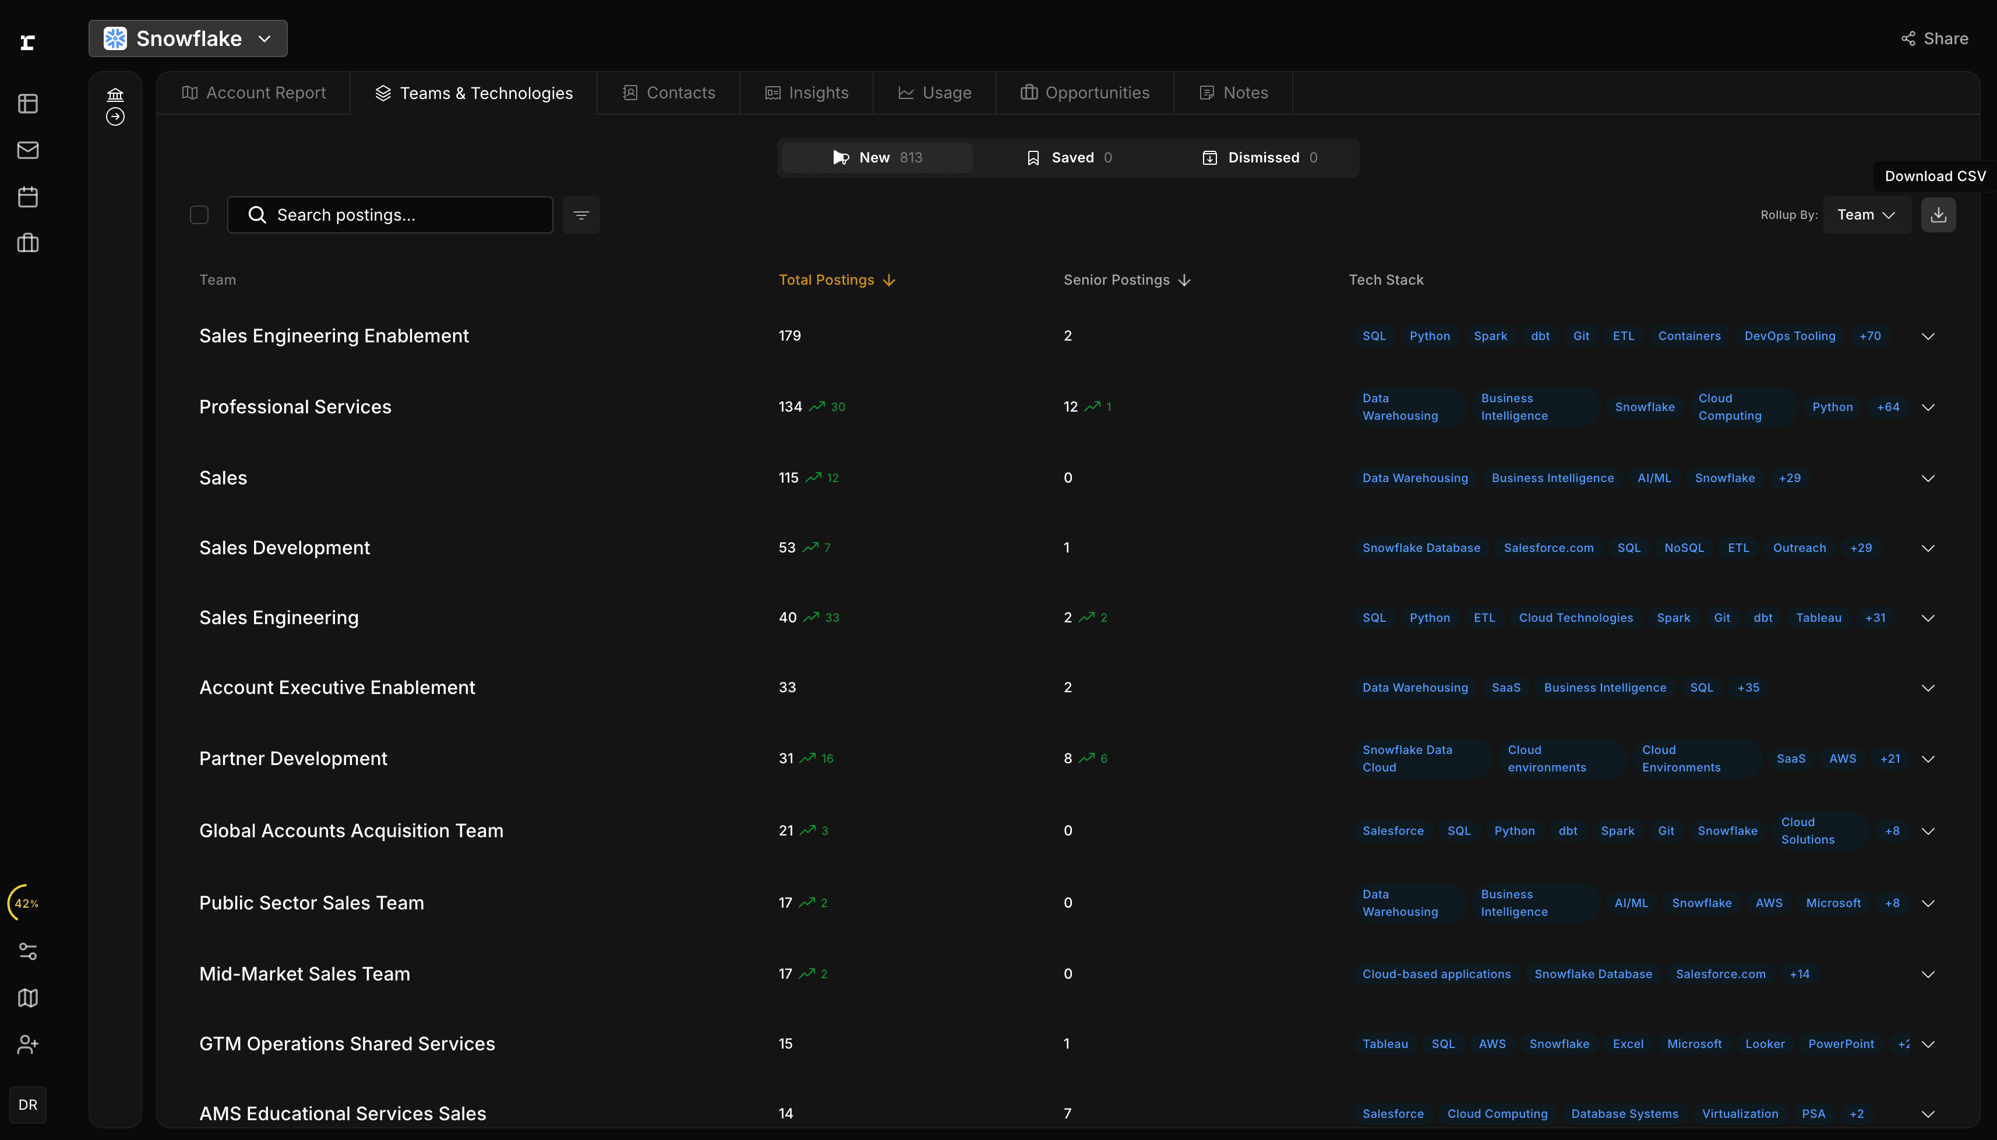Open the filter options icon next to search

coord(581,214)
